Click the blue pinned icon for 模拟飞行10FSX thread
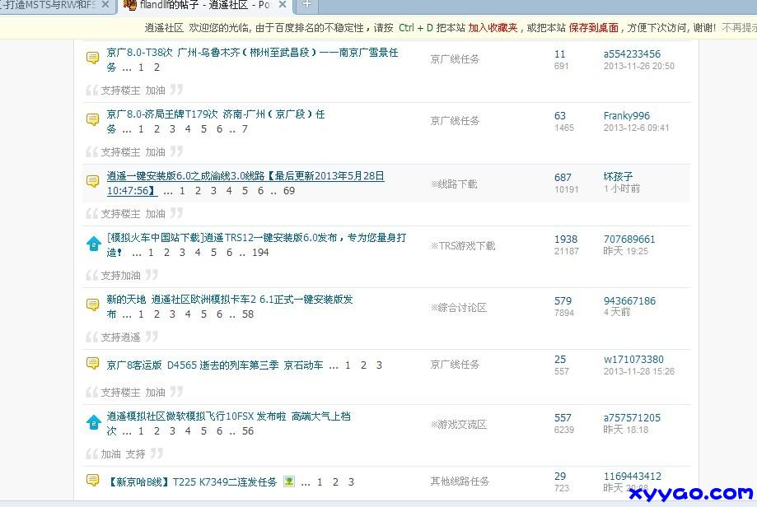This screenshot has width=757, height=507. pos(93,422)
